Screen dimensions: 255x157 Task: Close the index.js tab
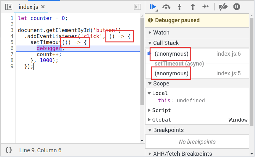coord(43,7)
